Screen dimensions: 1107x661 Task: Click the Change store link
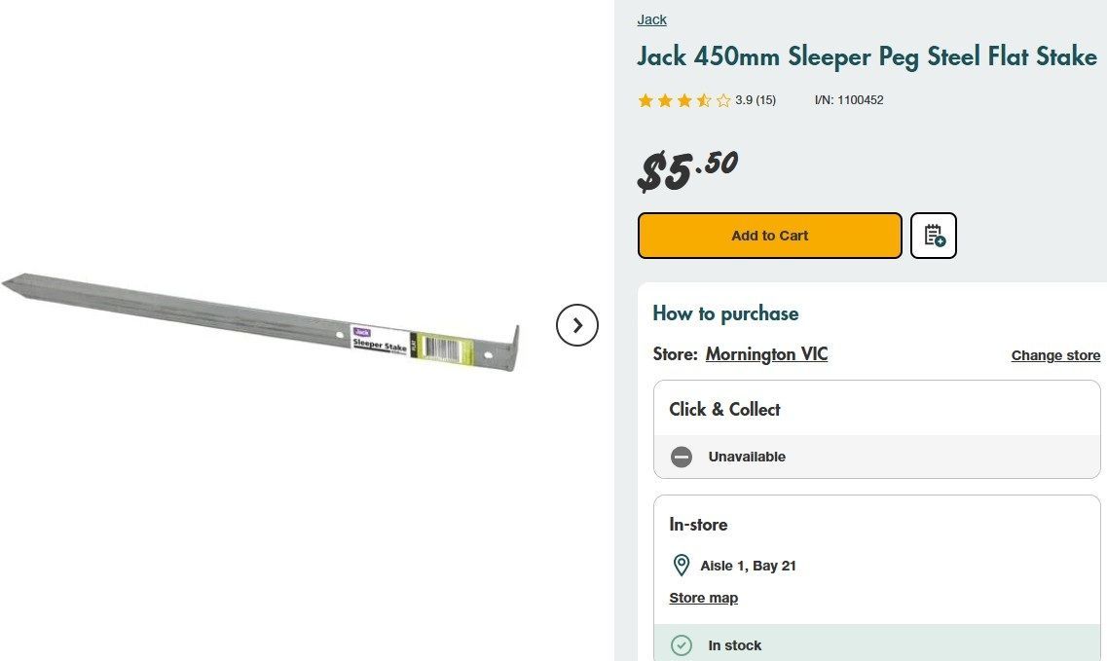(x=1055, y=355)
